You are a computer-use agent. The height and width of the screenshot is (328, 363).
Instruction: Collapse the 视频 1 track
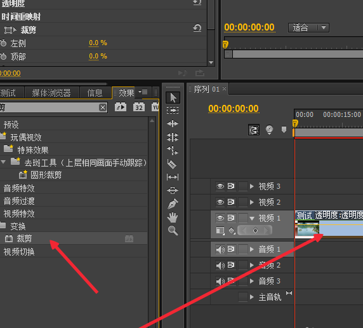point(252,218)
